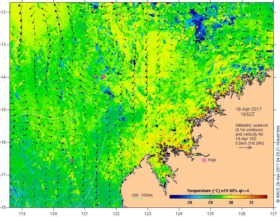Click the latitude axis label '-16'
The height and width of the screenshot is (217, 280).
[3, 142]
